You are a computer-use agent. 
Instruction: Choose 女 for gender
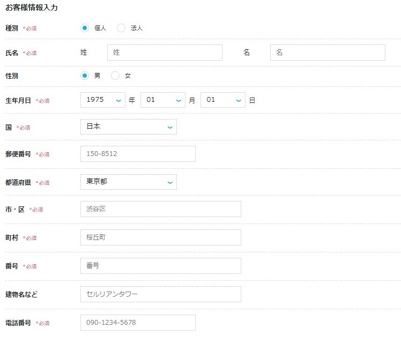pos(115,76)
